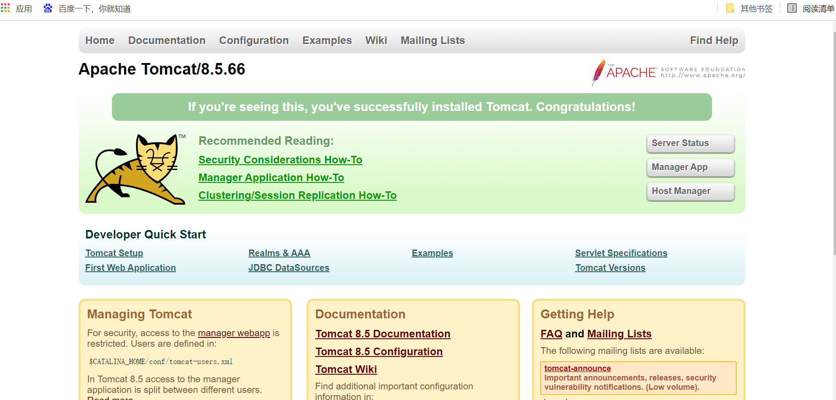Click the Manager App button

pos(690,167)
